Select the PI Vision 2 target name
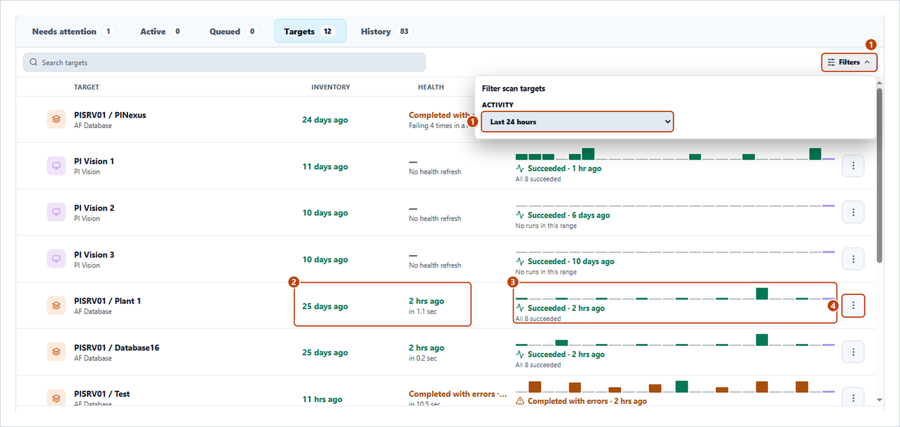The width and height of the screenshot is (900, 427). click(x=94, y=208)
